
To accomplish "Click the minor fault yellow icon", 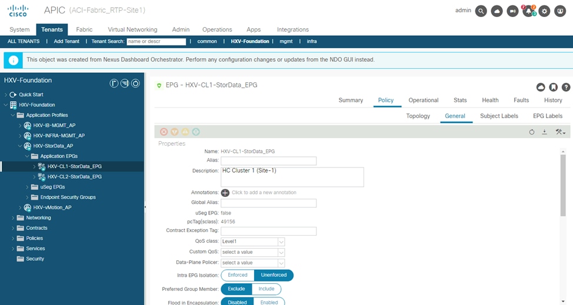I will pos(185,132).
